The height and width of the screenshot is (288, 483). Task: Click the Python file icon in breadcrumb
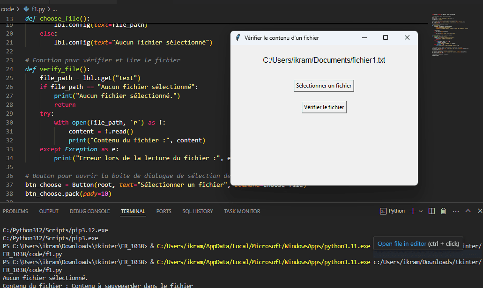tap(26, 9)
